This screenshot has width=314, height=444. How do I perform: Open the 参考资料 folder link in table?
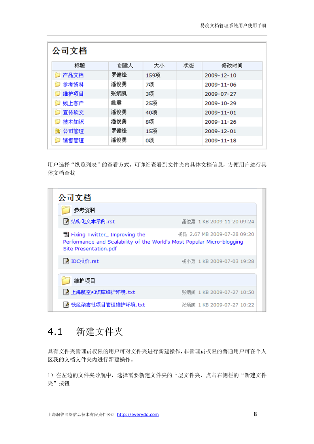click(73, 85)
